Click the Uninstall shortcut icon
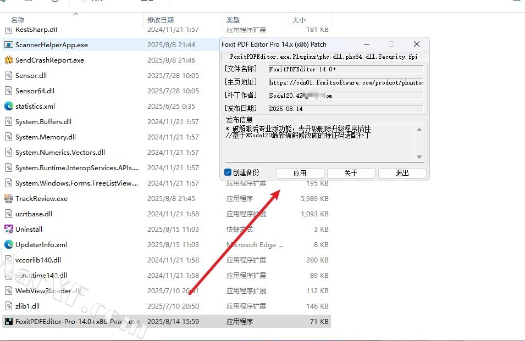 coord(9,230)
